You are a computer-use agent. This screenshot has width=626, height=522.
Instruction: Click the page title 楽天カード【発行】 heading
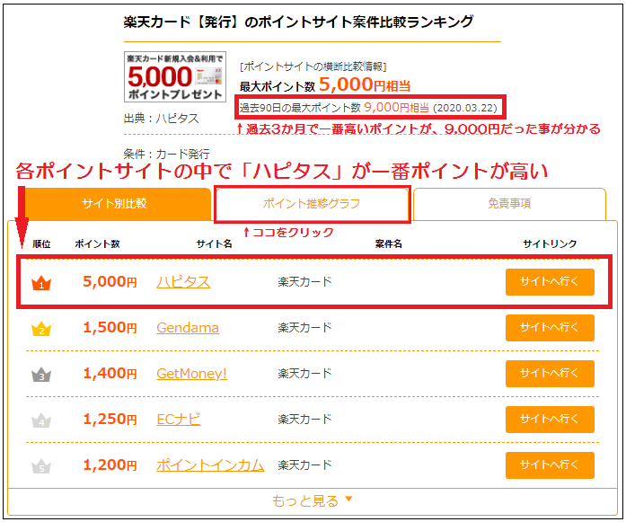tap(298, 22)
